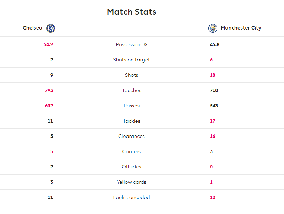Select the Fouls conceded stat label
This screenshot has width=284, height=214.
point(131,197)
